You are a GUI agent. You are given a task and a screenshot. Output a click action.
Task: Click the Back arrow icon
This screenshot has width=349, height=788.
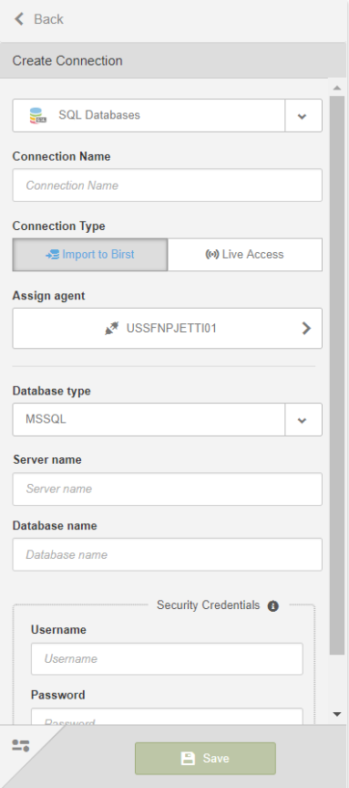19,19
